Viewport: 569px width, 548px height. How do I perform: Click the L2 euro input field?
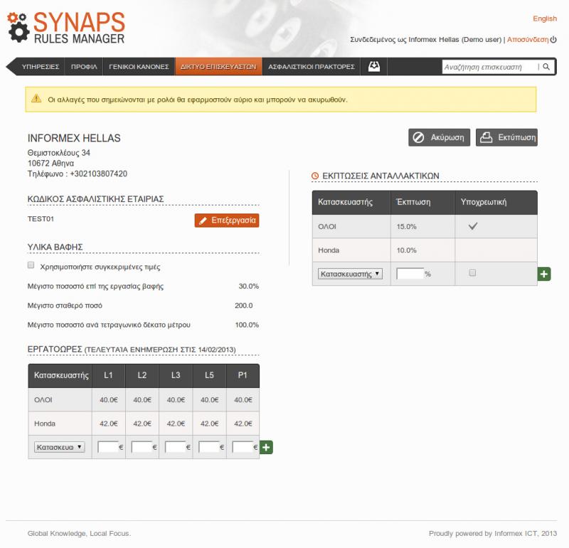point(142,447)
